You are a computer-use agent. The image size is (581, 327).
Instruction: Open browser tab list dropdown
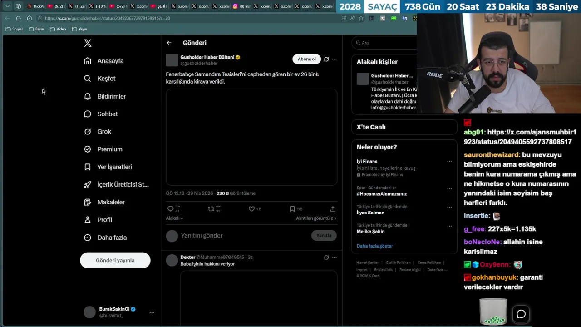7,6
